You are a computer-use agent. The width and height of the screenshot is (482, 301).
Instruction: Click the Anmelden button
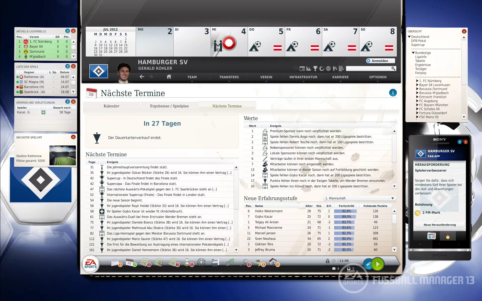[380, 61]
